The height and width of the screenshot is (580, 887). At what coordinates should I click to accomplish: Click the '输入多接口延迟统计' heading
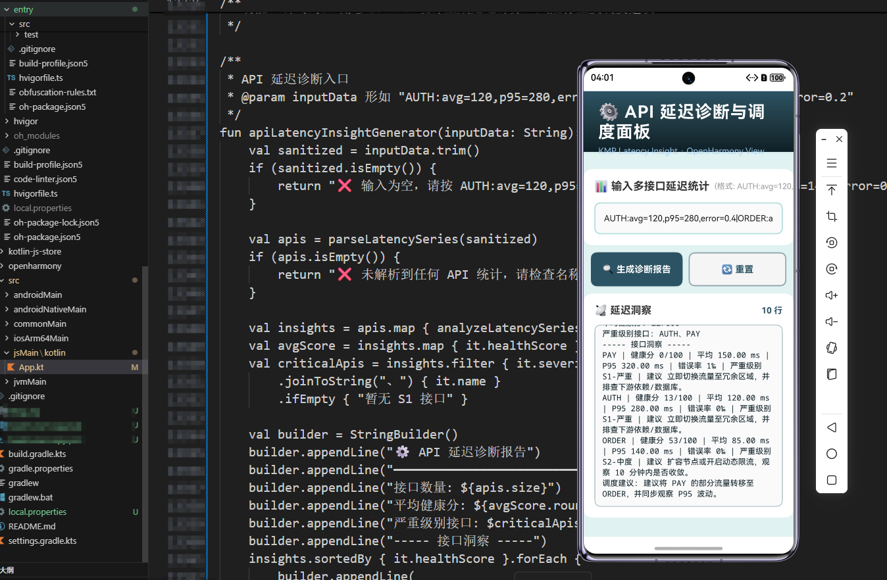tap(661, 186)
